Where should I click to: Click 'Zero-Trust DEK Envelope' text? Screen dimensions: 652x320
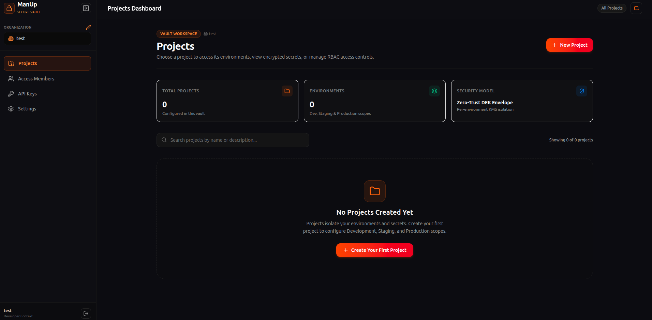click(485, 103)
